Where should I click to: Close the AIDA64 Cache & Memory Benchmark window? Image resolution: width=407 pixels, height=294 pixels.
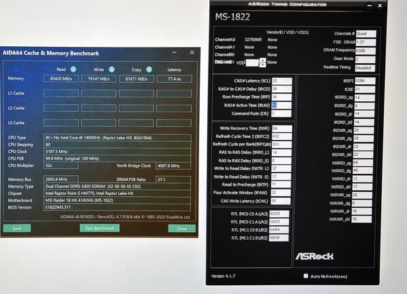[192, 52]
